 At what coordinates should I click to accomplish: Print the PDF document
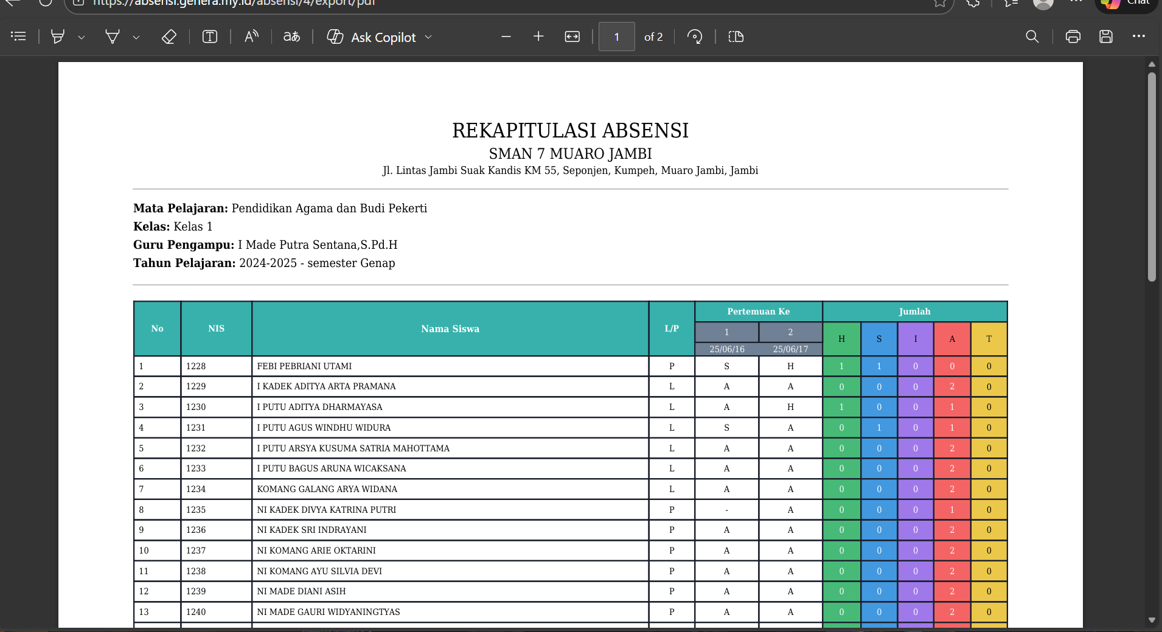pyautogui.click(x=1073, y=36)
